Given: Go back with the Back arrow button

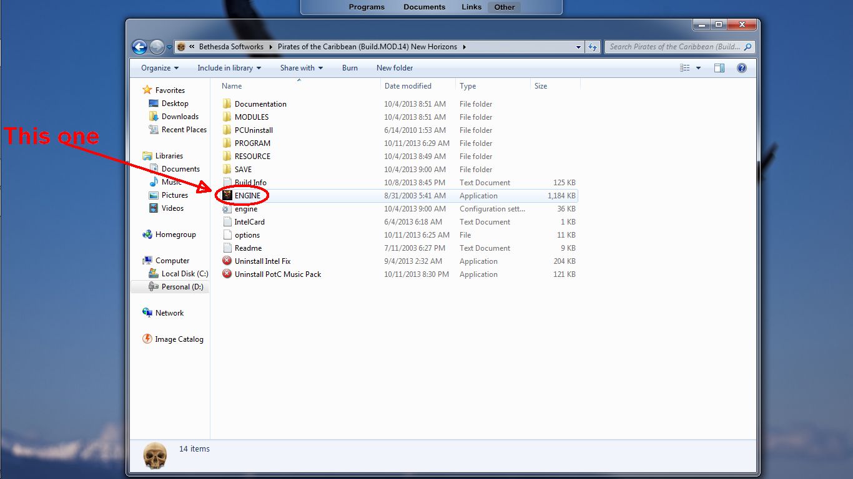Looking at the screenshot, I should tap(139, 47).
